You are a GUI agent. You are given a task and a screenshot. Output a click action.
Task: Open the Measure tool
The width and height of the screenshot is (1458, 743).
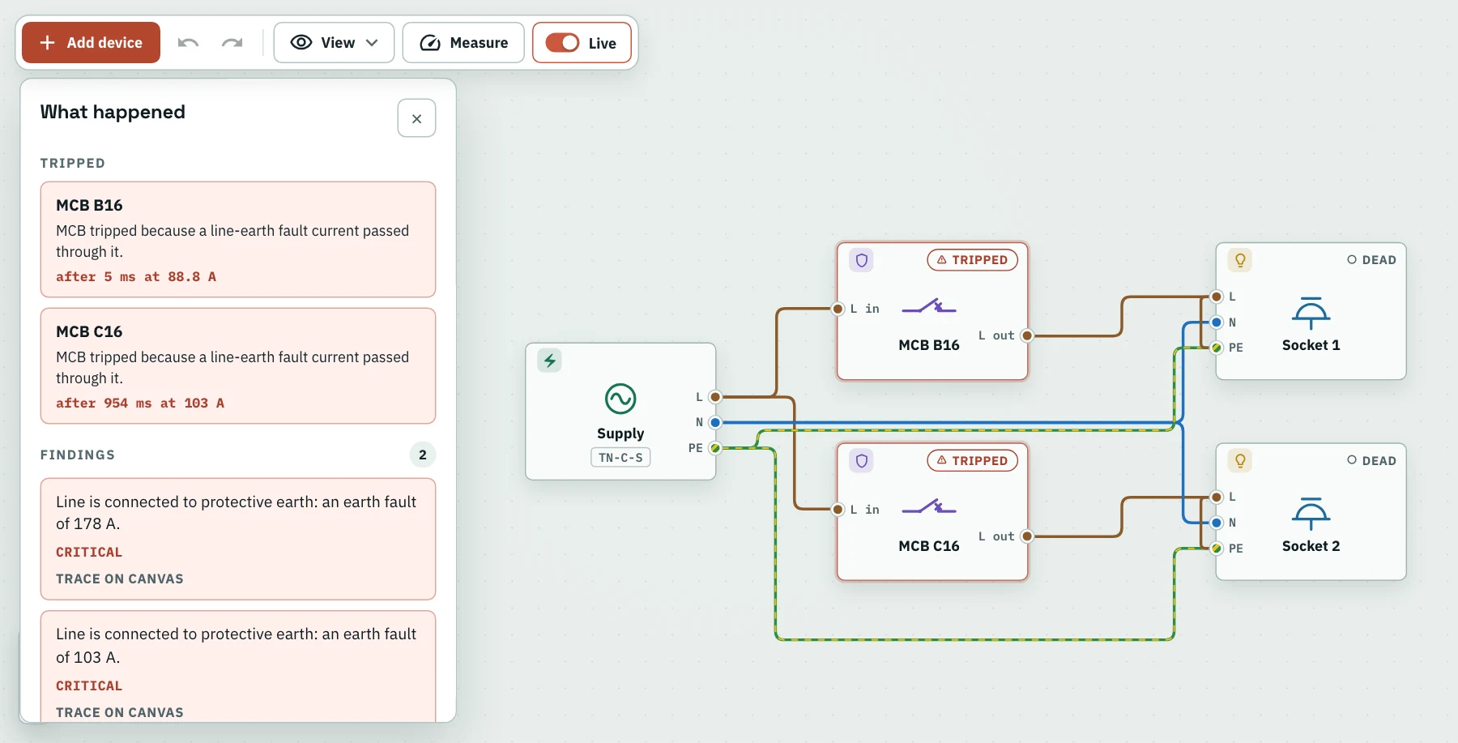click(463, 43)
